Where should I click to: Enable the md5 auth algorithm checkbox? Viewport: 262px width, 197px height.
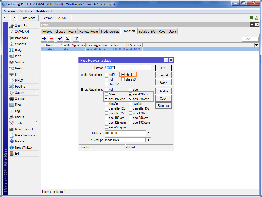(x=106, y=74)
